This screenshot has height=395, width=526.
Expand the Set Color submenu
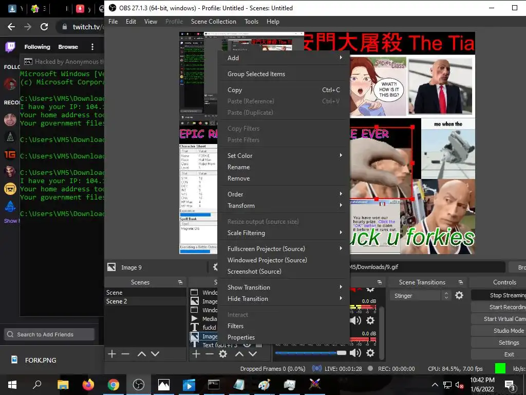(x=284, y=155)
